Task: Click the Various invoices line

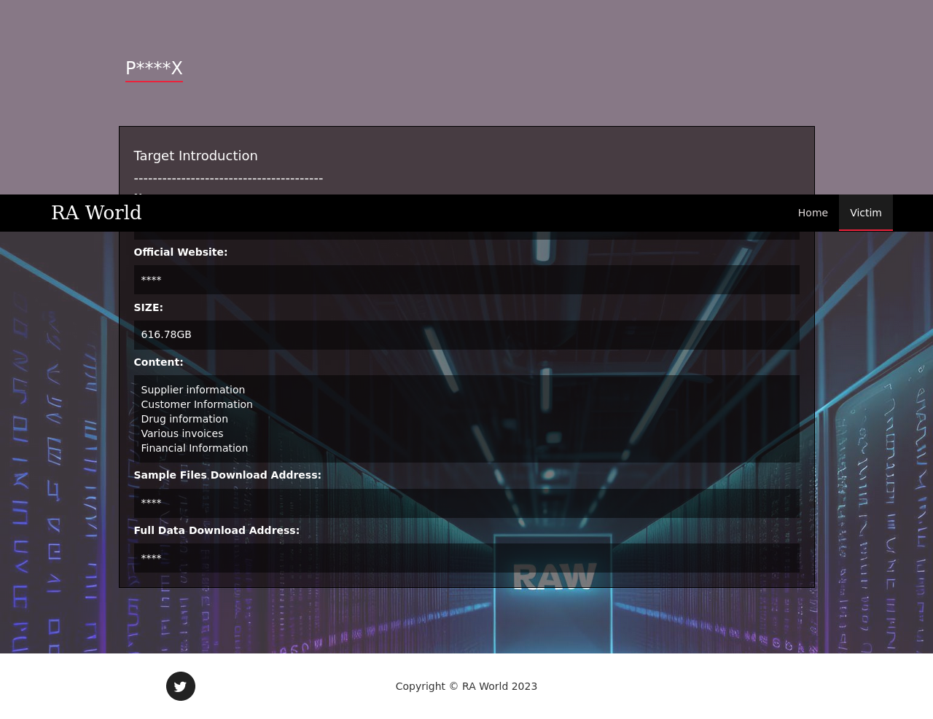Action: click(x=181, y=433)
